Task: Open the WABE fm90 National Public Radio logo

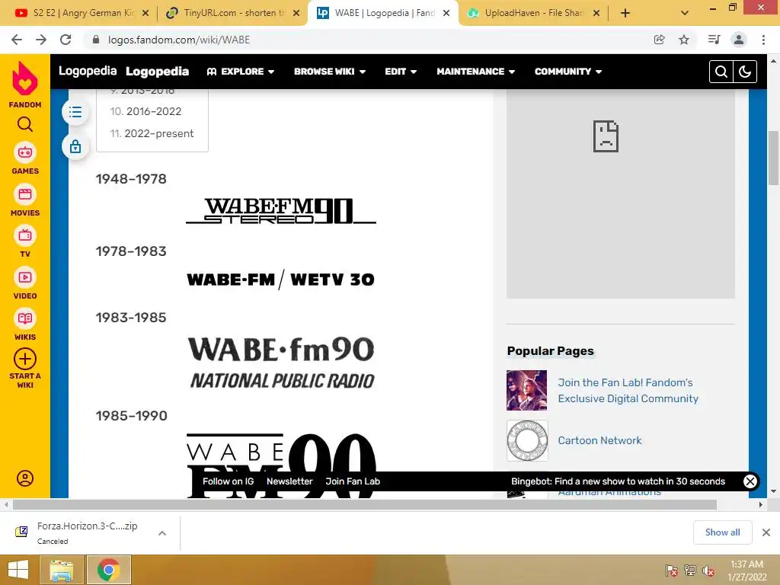Action: coord(281,362)
